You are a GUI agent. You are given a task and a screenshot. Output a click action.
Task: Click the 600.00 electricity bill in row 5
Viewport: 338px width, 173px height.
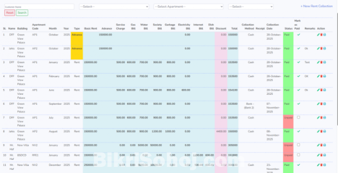[186, 90]
